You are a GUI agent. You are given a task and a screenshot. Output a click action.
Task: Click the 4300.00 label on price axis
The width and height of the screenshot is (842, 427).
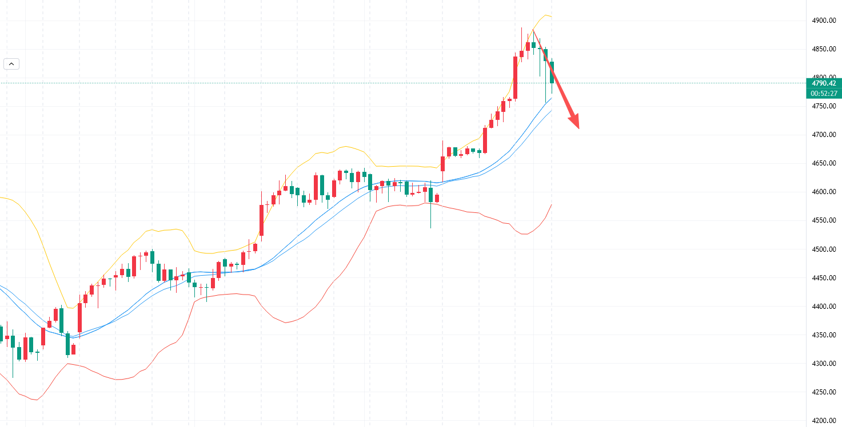[x=824, y=364]
